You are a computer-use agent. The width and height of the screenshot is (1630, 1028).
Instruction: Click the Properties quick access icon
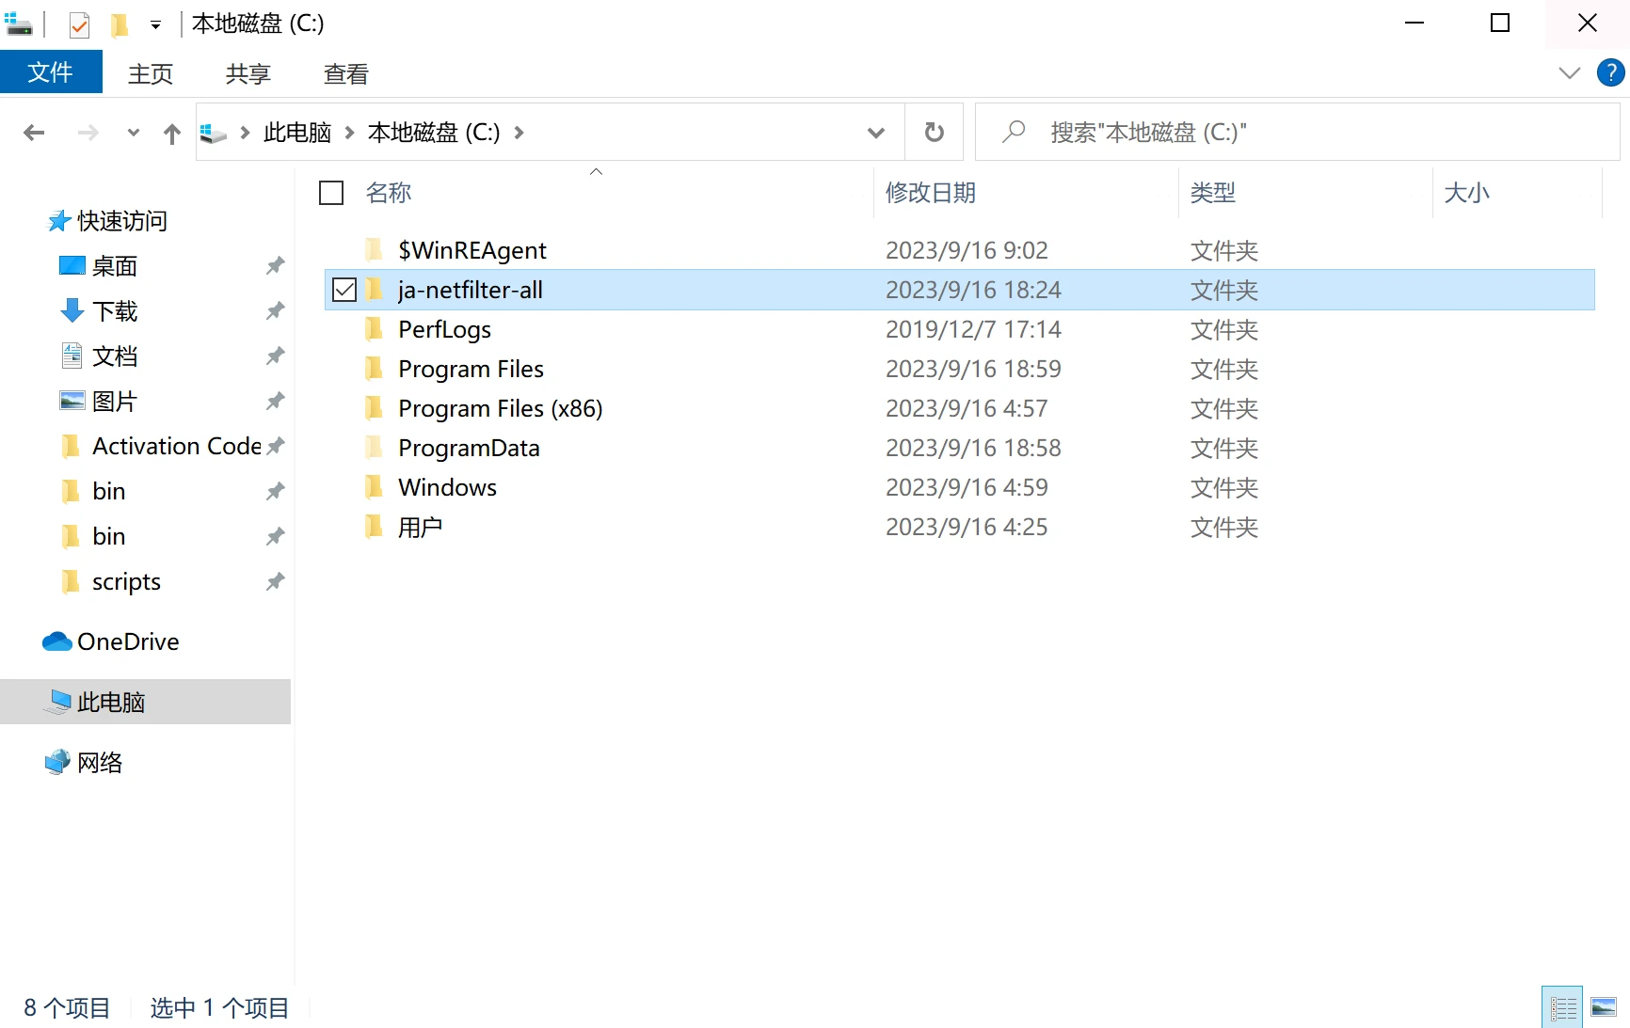pos(79,24)
